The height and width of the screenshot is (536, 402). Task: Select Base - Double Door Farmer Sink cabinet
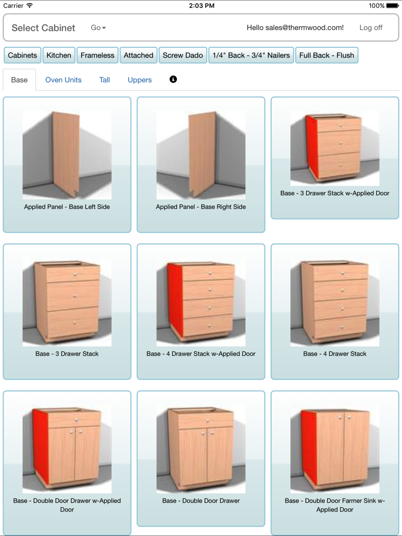pyautogui.click(x=335, y=463)
